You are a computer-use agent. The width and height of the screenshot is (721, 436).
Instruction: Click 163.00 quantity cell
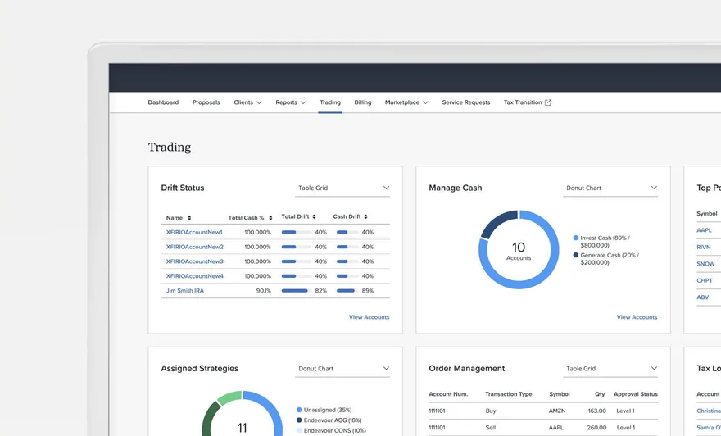pos(596,411)
